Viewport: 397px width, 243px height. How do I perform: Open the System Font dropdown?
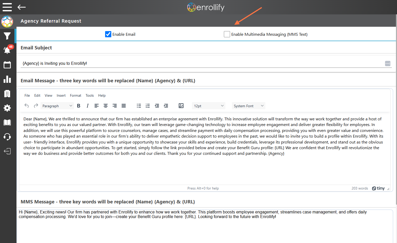[x=249, y=106]
